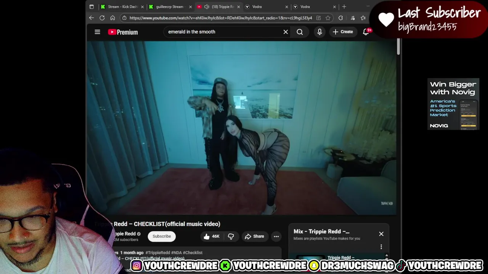Bookmark this page with the star icon
The width and height of the screenshot is (488, 274).
click(x=328, y=18)
